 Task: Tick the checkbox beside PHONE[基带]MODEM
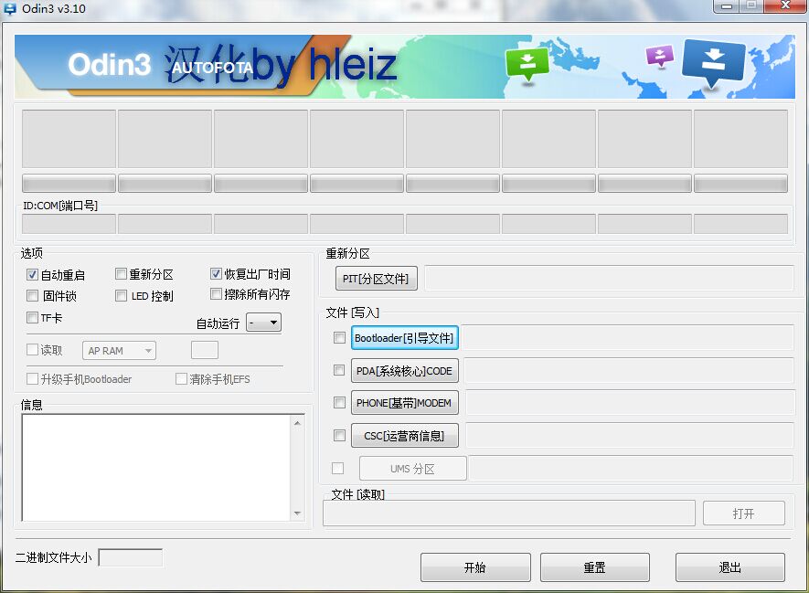point(339,403)
